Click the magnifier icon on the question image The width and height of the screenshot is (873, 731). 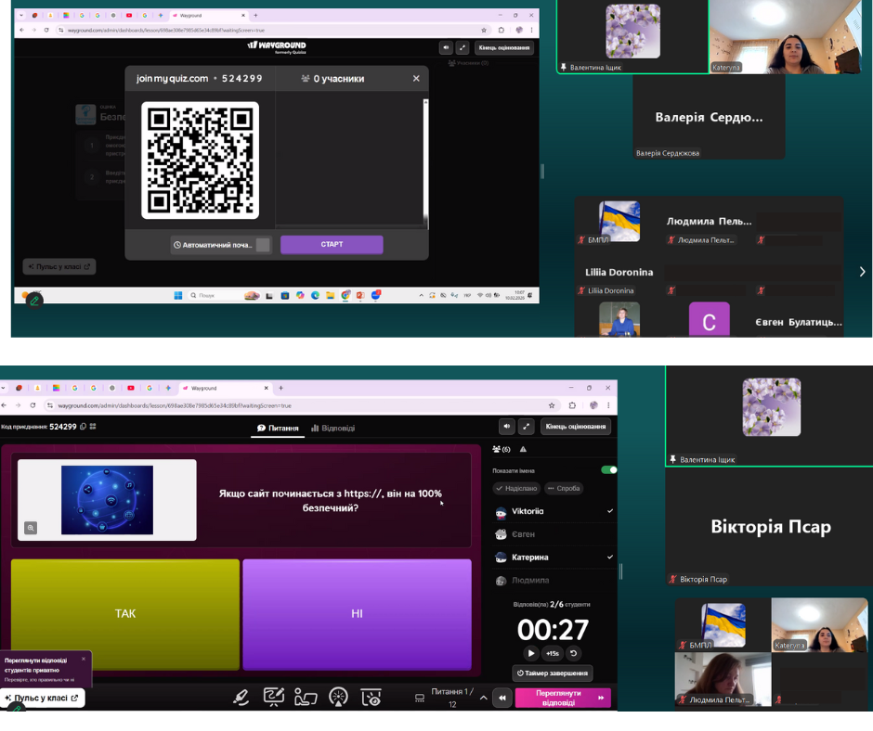click(31, 528)
